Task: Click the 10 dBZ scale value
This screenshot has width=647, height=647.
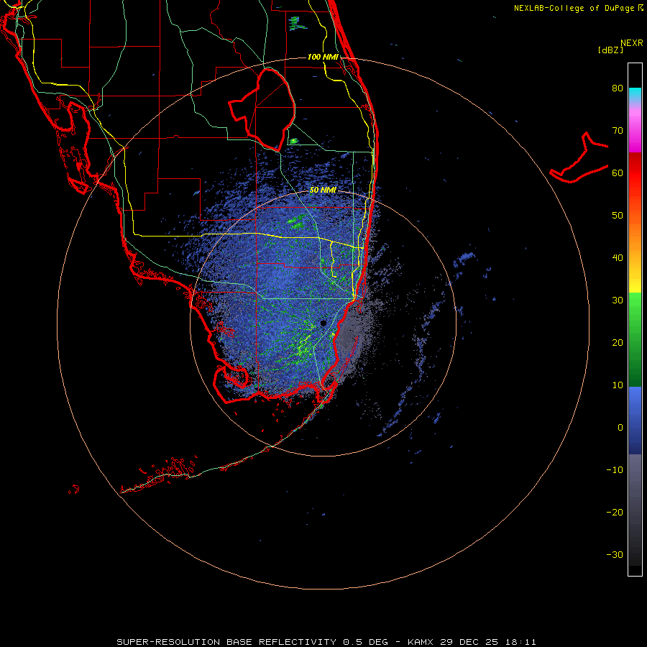Action: 618,385
